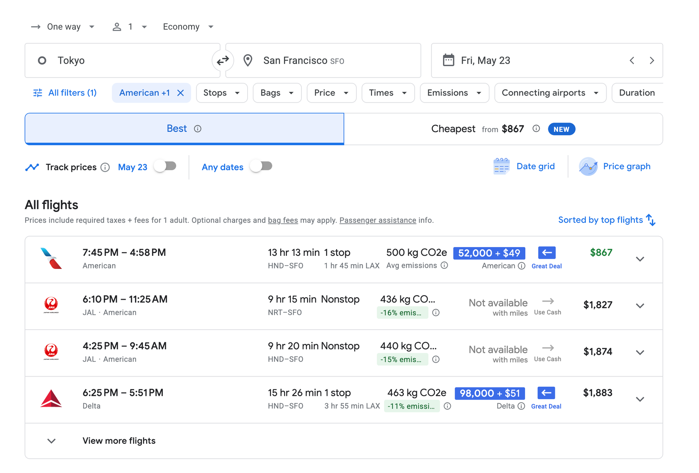Click View more flights
This screenshot has height=473, width=699.
pos(118,441)
